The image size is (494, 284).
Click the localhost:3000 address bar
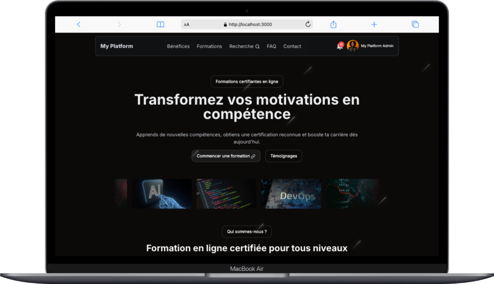click(x=247, y=24)
